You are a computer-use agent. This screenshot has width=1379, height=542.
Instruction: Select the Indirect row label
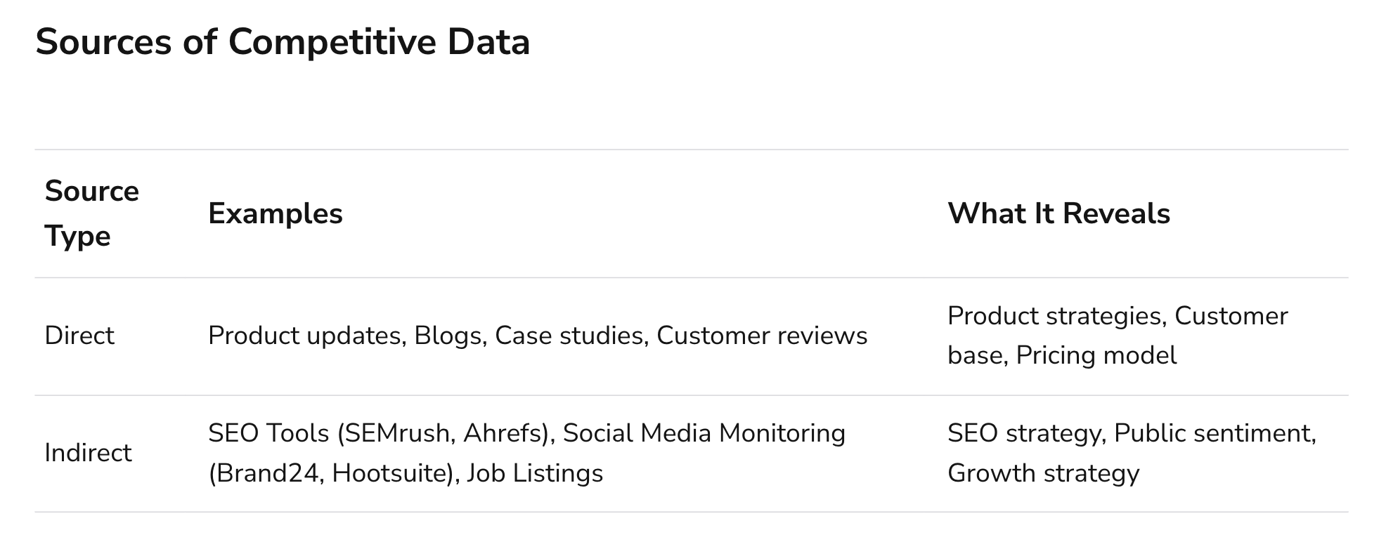[88, 453]
